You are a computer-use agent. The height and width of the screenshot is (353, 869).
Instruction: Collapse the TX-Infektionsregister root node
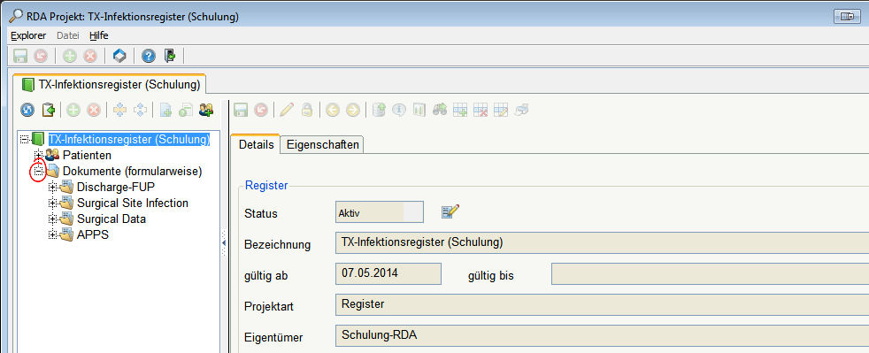click(x=24, y=139)
